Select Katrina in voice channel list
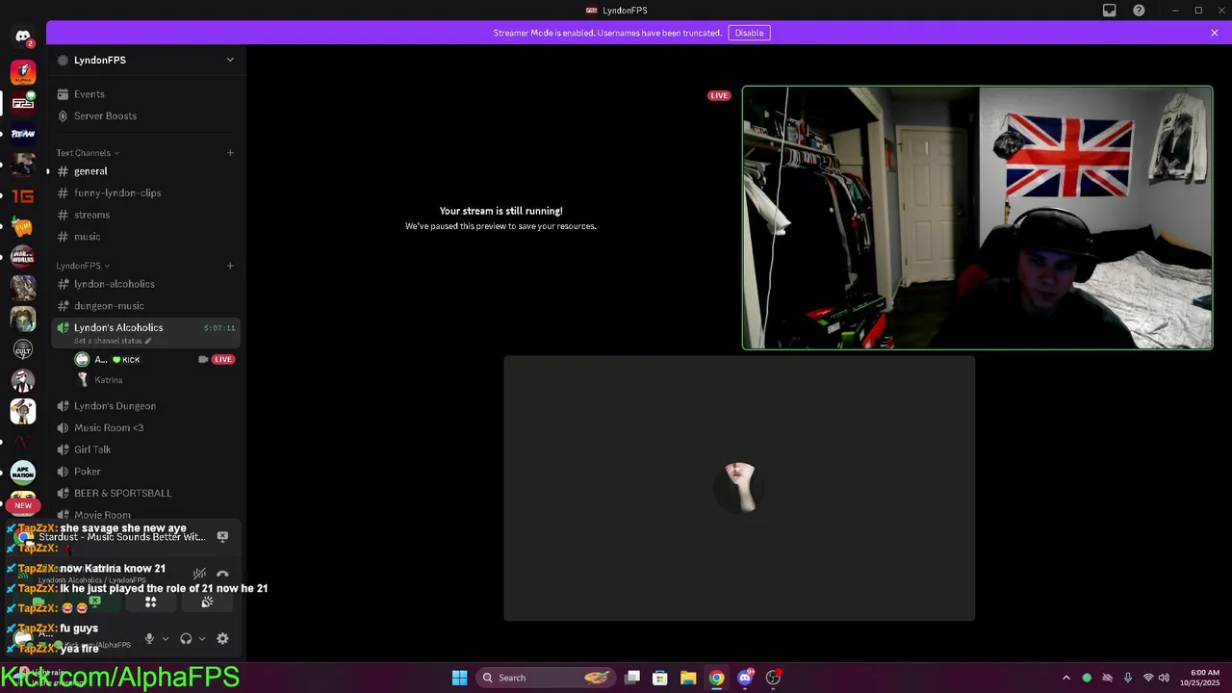 pos(154,380)
